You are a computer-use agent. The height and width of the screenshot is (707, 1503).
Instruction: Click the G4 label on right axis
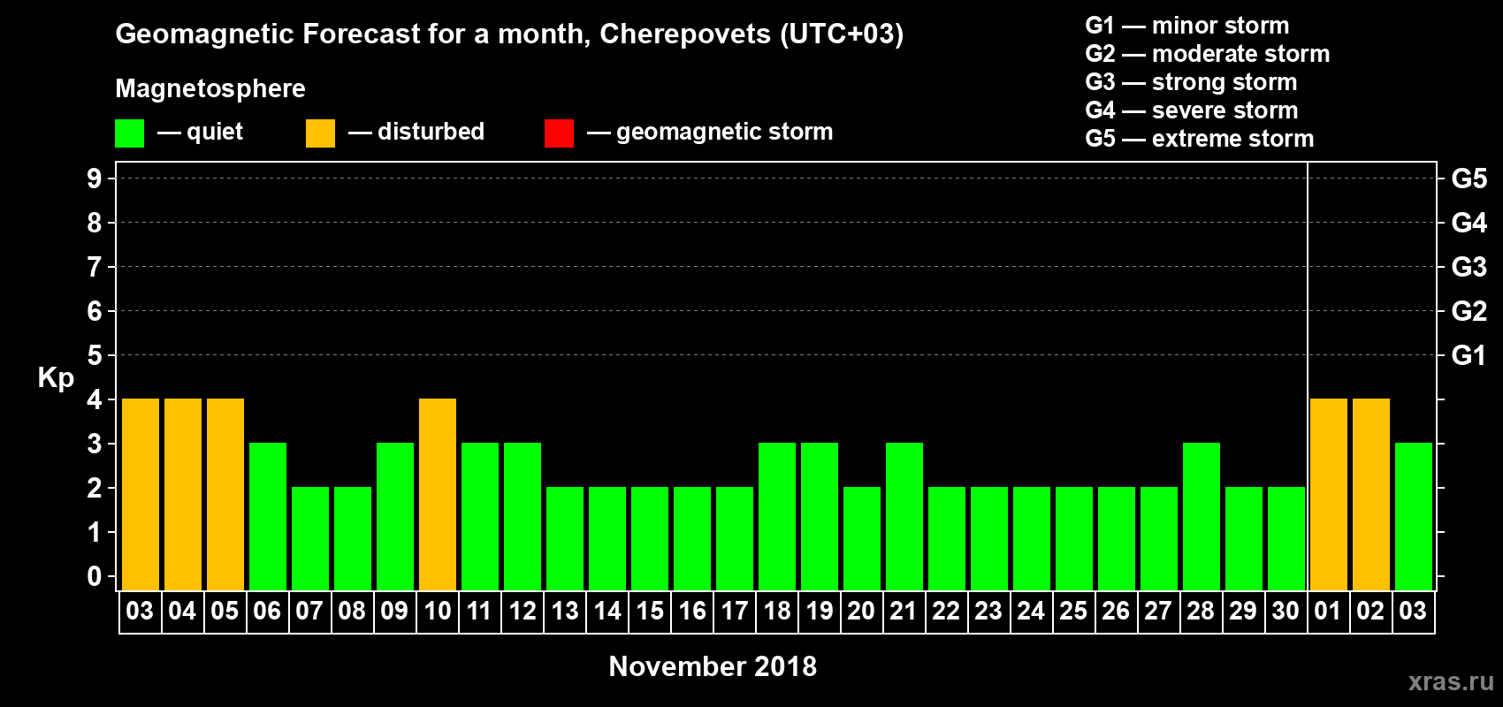(1469, 223)
